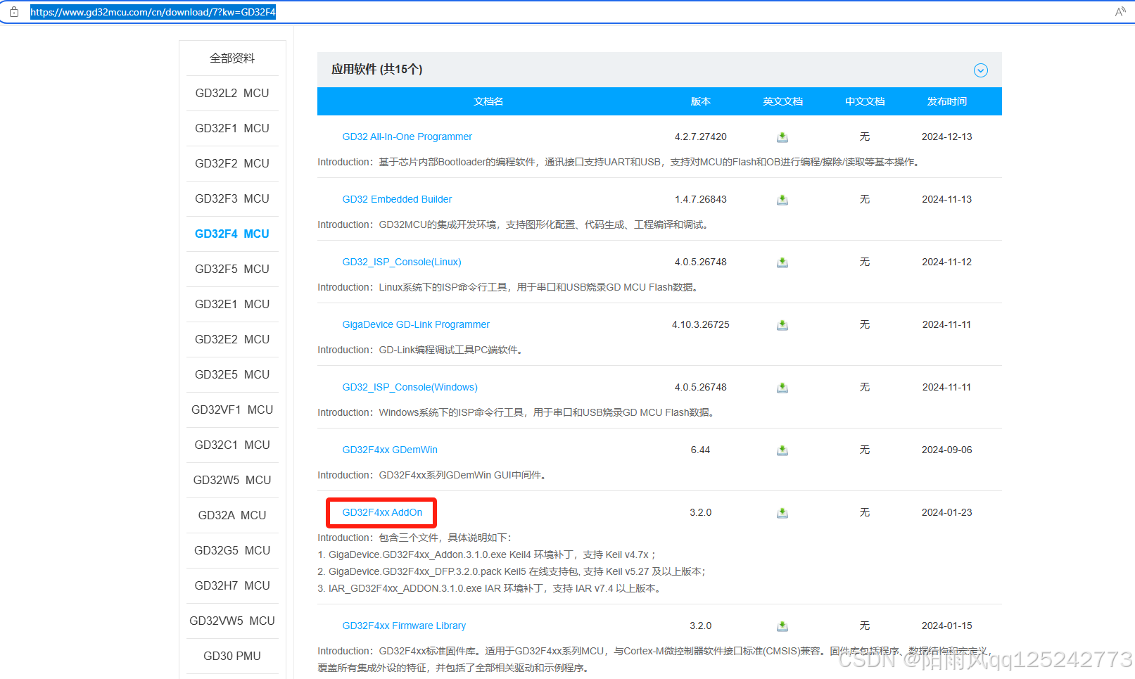Viewport: 1135px width, 679px height.
Task: Open GD32F4xx AddOn link
Action: (x=382, y=512)
